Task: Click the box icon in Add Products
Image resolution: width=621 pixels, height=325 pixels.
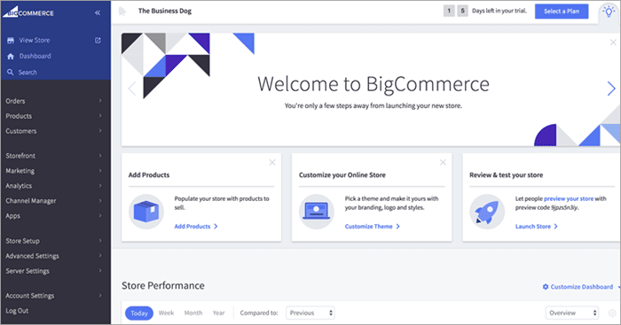Action: coord(146,212)
